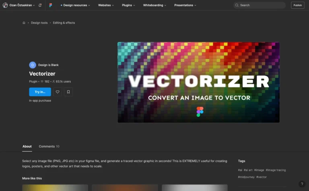Click the Design is Blank avatar

[33, 65]
